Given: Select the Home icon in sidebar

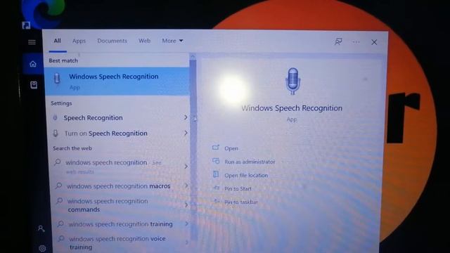Looking at the screenshot, I should point(33,64).
